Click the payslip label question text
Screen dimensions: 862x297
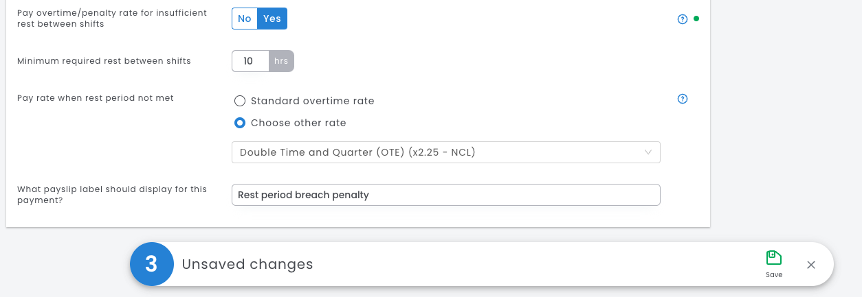111,194
